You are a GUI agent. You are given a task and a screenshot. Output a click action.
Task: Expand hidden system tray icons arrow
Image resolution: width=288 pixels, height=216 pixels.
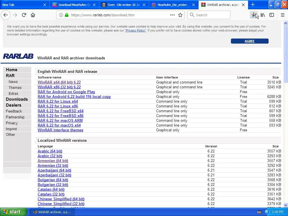coord(267,212)
